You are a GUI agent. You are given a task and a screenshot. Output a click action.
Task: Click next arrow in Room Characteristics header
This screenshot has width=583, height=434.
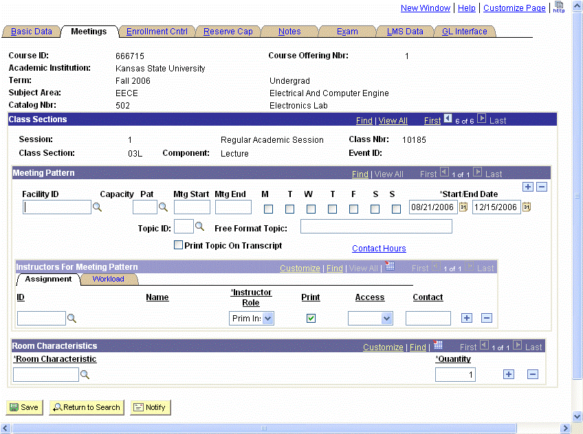coord(518,345)
